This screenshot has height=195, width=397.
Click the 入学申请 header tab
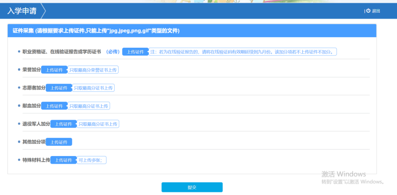coord(22,11)
